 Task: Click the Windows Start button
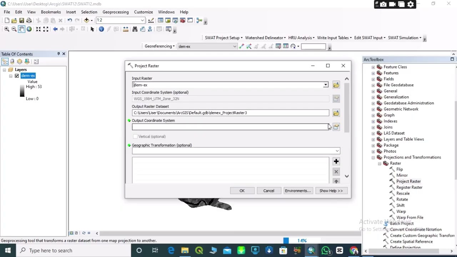8,251
